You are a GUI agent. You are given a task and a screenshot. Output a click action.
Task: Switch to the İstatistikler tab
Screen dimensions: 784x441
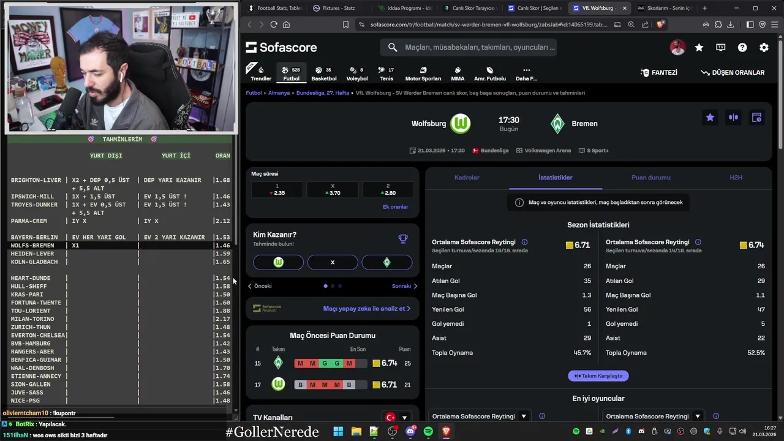[556, 178]
